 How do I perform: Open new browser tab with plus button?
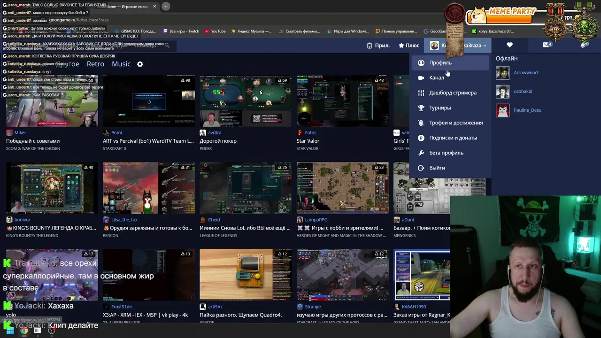click(166, 6)
